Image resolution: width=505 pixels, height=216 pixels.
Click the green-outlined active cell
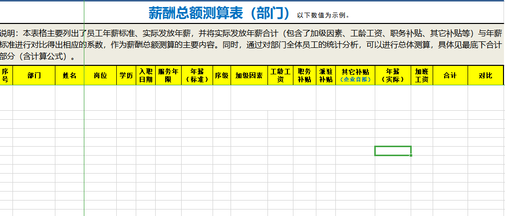point(393,151)
